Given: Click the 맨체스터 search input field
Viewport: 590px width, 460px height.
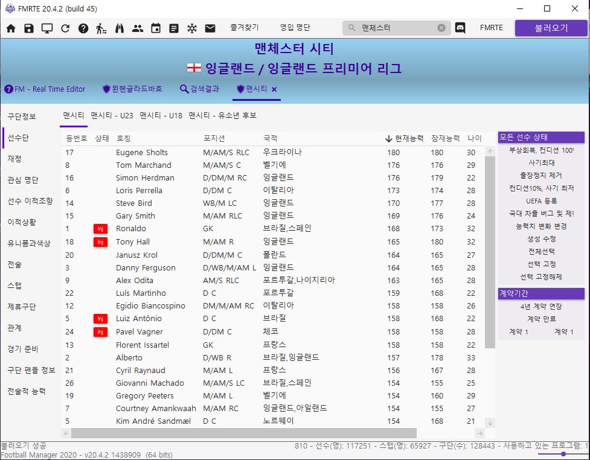Looking at the screenshot, I should pyautogui.click(x=396, y=28).
